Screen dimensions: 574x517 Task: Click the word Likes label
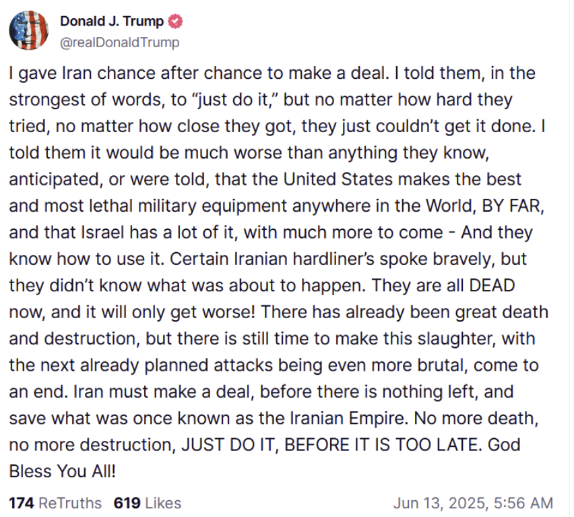[163, 503]
